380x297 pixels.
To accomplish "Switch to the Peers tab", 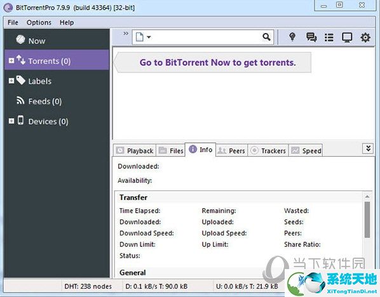I will (232, 150).
